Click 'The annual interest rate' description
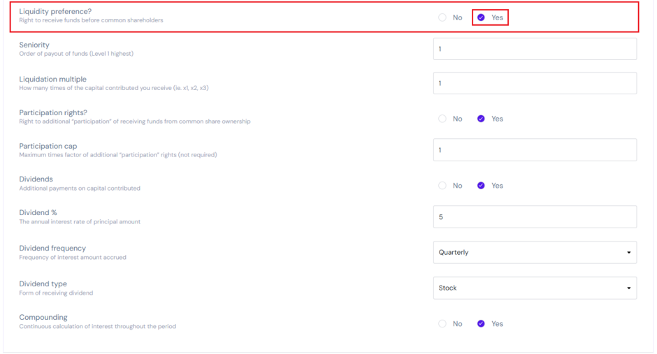This screenshot has width=657, height=354. point(80,222)
